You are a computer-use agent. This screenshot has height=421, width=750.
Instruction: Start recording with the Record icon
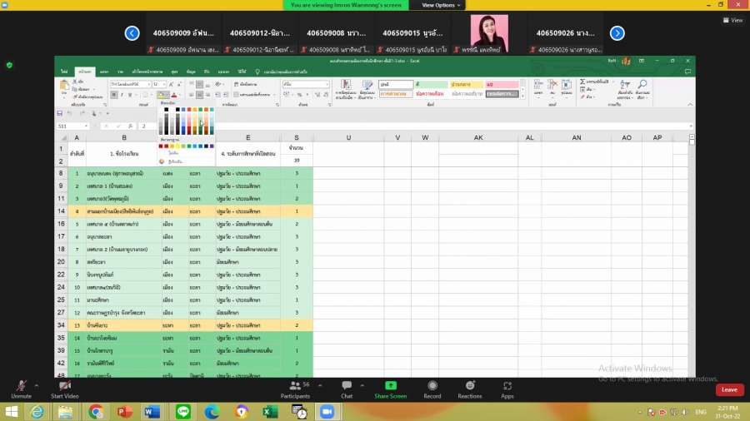click(432, 387)
